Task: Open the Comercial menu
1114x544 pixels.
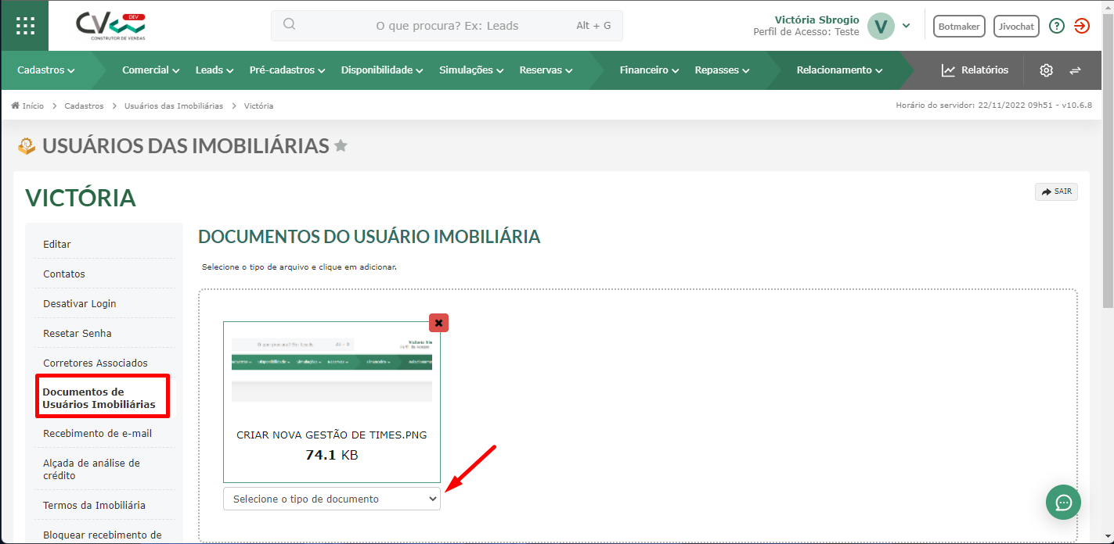Action: point(151,70)
